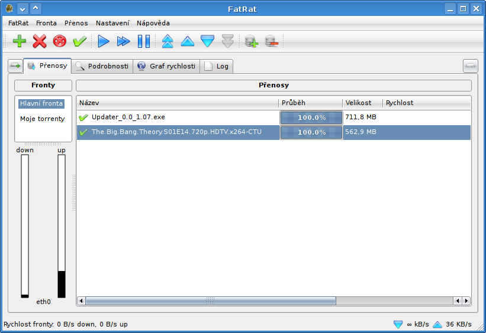This screenshot has width=486, height=333.
Task: Click the title bar down-chevron shade button
Action: (x=22, y=9)
